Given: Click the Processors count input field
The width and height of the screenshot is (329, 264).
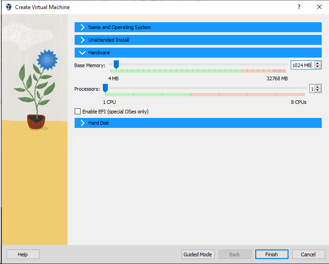Looking at the screenshot, I should coord(312,88).
